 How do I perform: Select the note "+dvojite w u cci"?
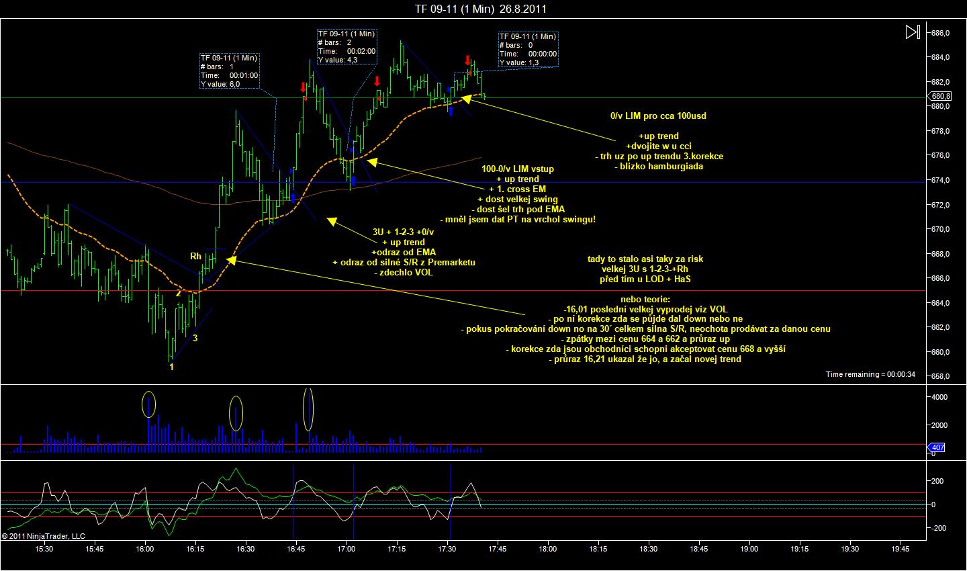click(x=658, y=146)
